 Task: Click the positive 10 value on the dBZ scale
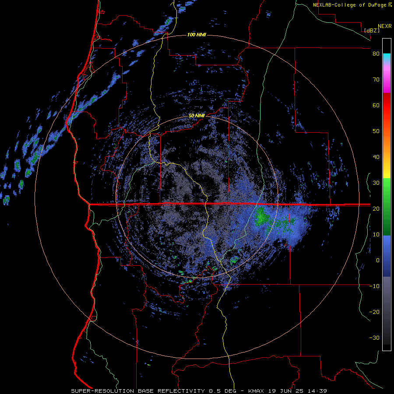tap(376, 235)
